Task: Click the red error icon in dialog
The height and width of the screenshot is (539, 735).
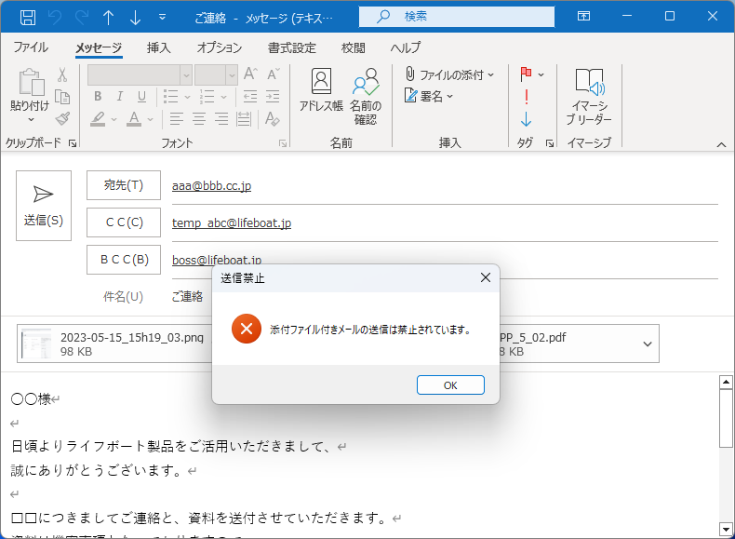Action: tap(246, 329)
